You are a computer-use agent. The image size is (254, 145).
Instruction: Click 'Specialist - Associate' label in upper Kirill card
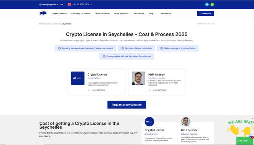[157, 78]
